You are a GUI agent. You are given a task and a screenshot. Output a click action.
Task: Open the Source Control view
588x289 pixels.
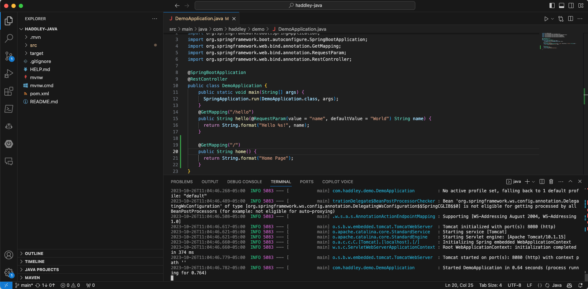pos(9,56)
